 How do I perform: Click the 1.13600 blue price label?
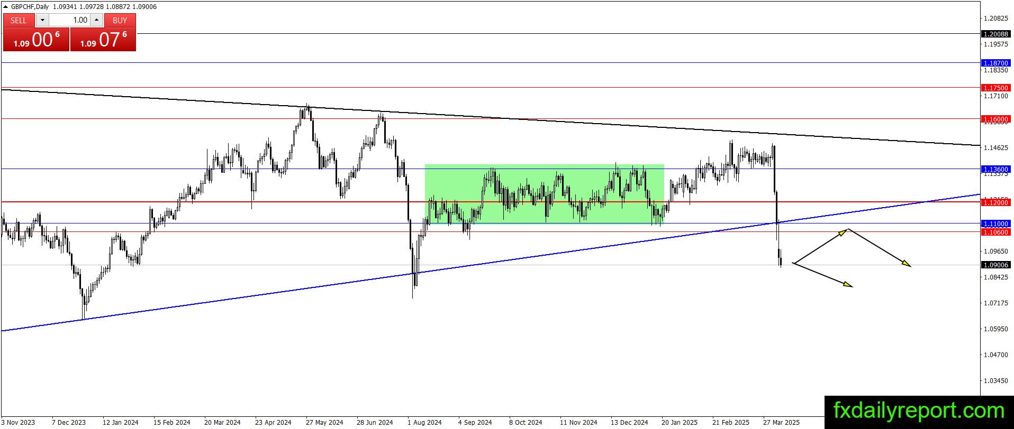(x=995, y=169)
